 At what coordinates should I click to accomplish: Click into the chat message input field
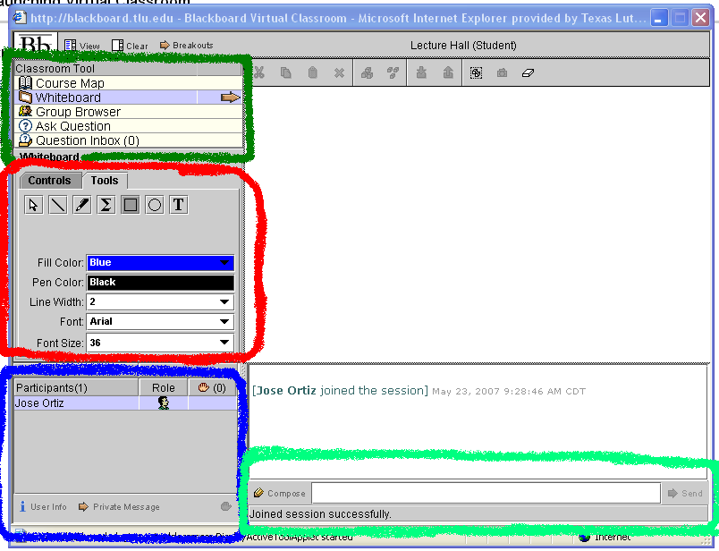[x=486, y=493]
